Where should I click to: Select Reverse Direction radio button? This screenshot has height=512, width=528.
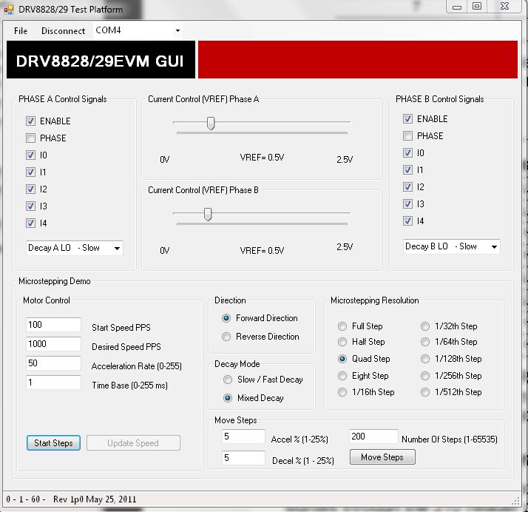tap(226, 337)
